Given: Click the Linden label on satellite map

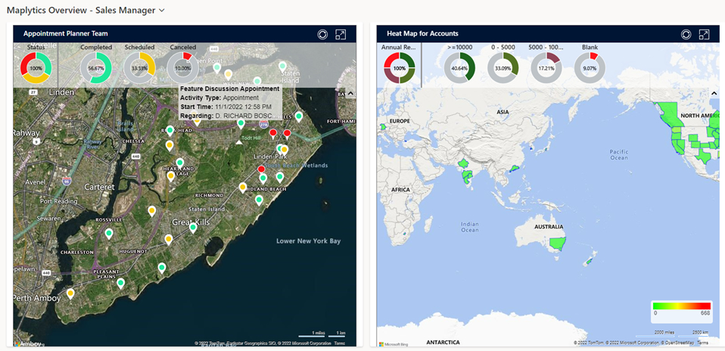Looking at the screenshot, I should tap(61, 92).
